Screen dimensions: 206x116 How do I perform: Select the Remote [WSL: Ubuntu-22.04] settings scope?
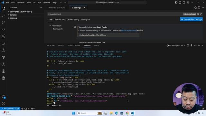67,20
